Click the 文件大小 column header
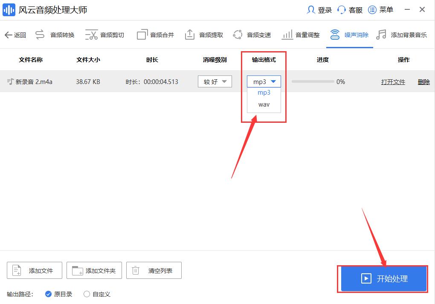The width and height of the screenshot is (435, 304). pos(88,60)
